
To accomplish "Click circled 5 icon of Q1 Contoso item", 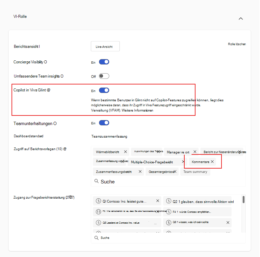I will (98, 201).
